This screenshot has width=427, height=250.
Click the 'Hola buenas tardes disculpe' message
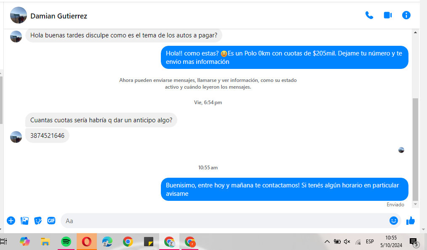[x=124, y=35]
